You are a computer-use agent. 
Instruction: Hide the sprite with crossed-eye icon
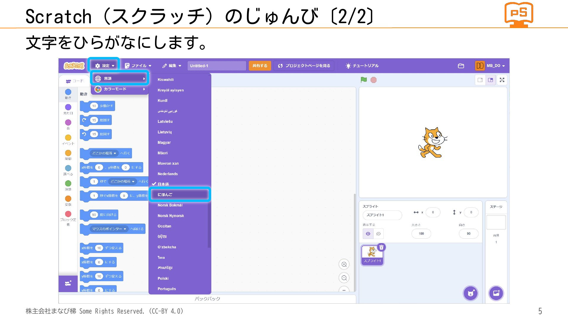coord(378,234)
